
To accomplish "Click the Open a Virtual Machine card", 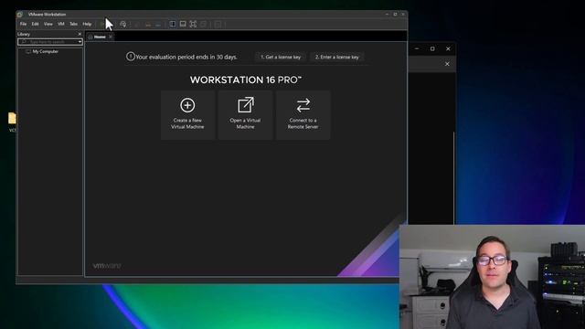I will 245,115.
